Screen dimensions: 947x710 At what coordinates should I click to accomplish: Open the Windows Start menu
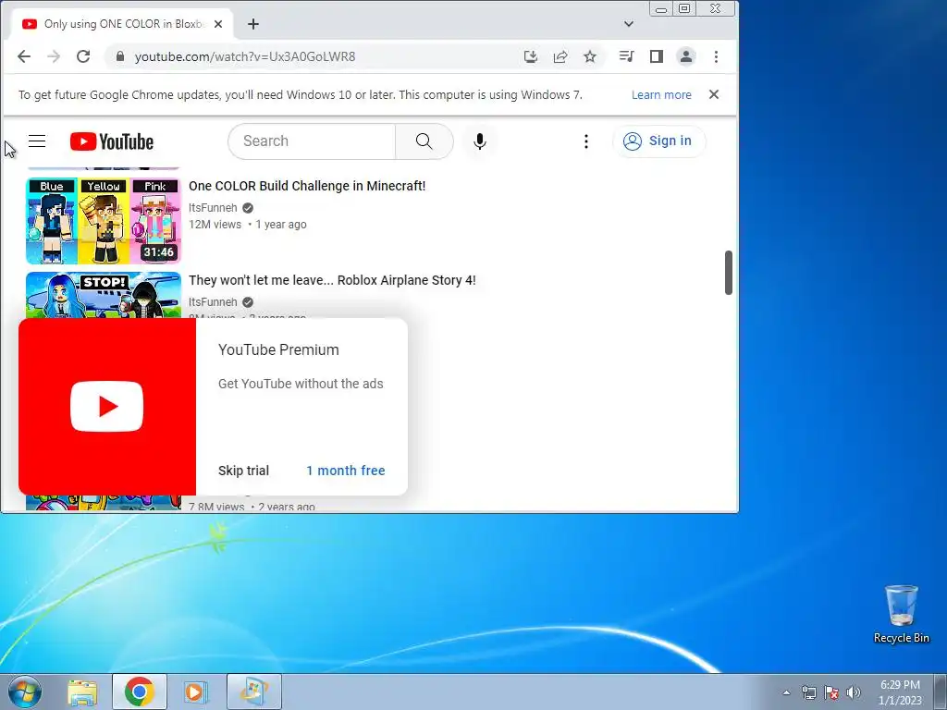[x=24, y=692]
